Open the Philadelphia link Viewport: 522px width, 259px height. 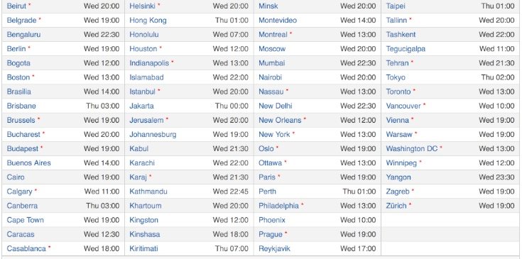click(x=278, y=206)
